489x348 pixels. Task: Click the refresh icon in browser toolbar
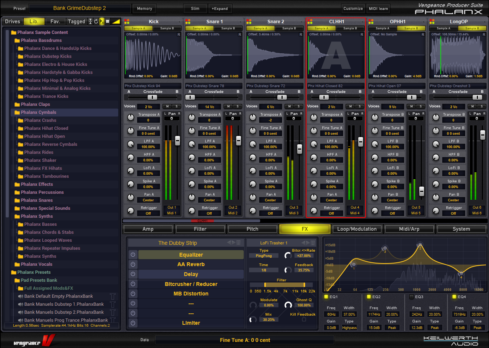(x=96, y=22)
